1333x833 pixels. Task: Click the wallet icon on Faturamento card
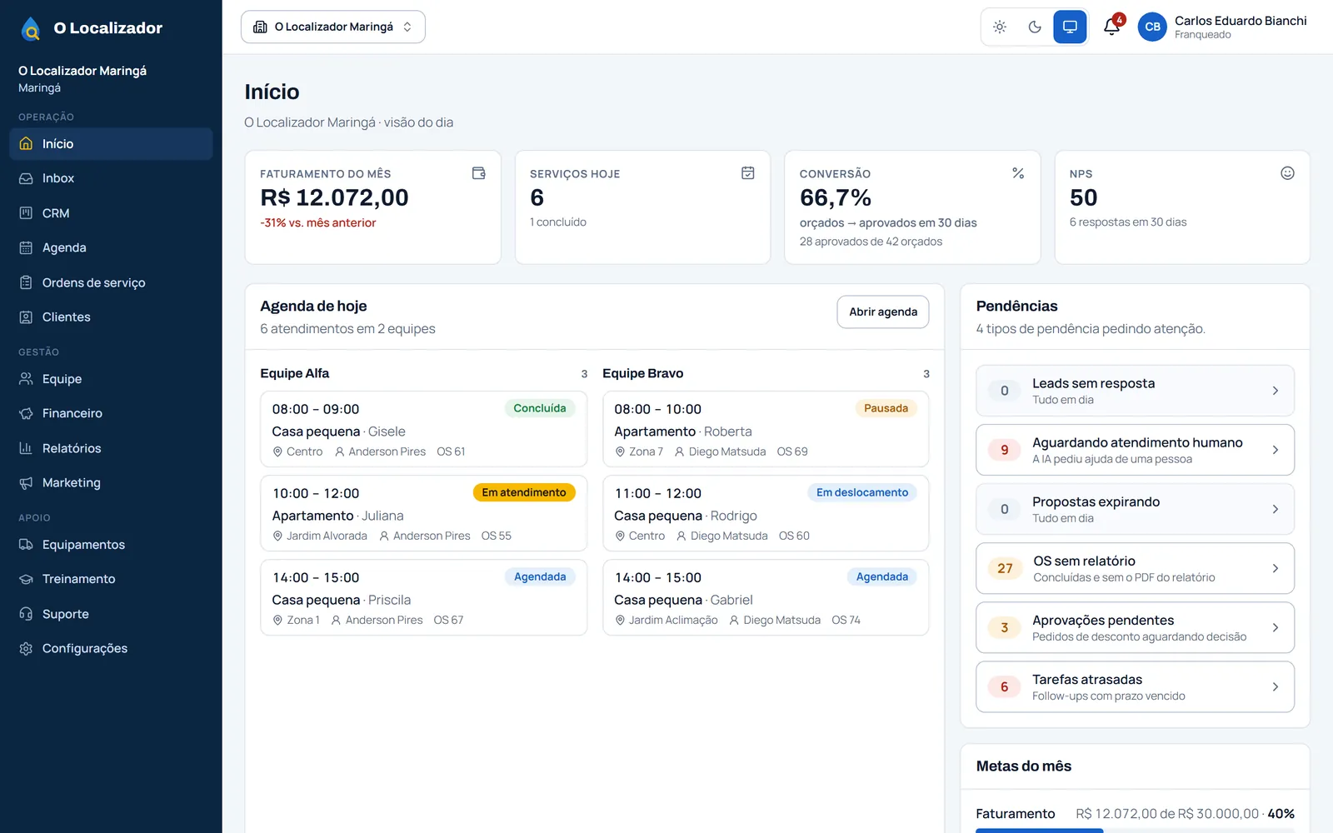pyautogui.click(x=479, y=173)
